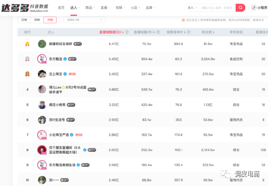This screenshot has width=268, height=186.
Task: Open help icon beside 销售客单价
Action: pos(189,32)
